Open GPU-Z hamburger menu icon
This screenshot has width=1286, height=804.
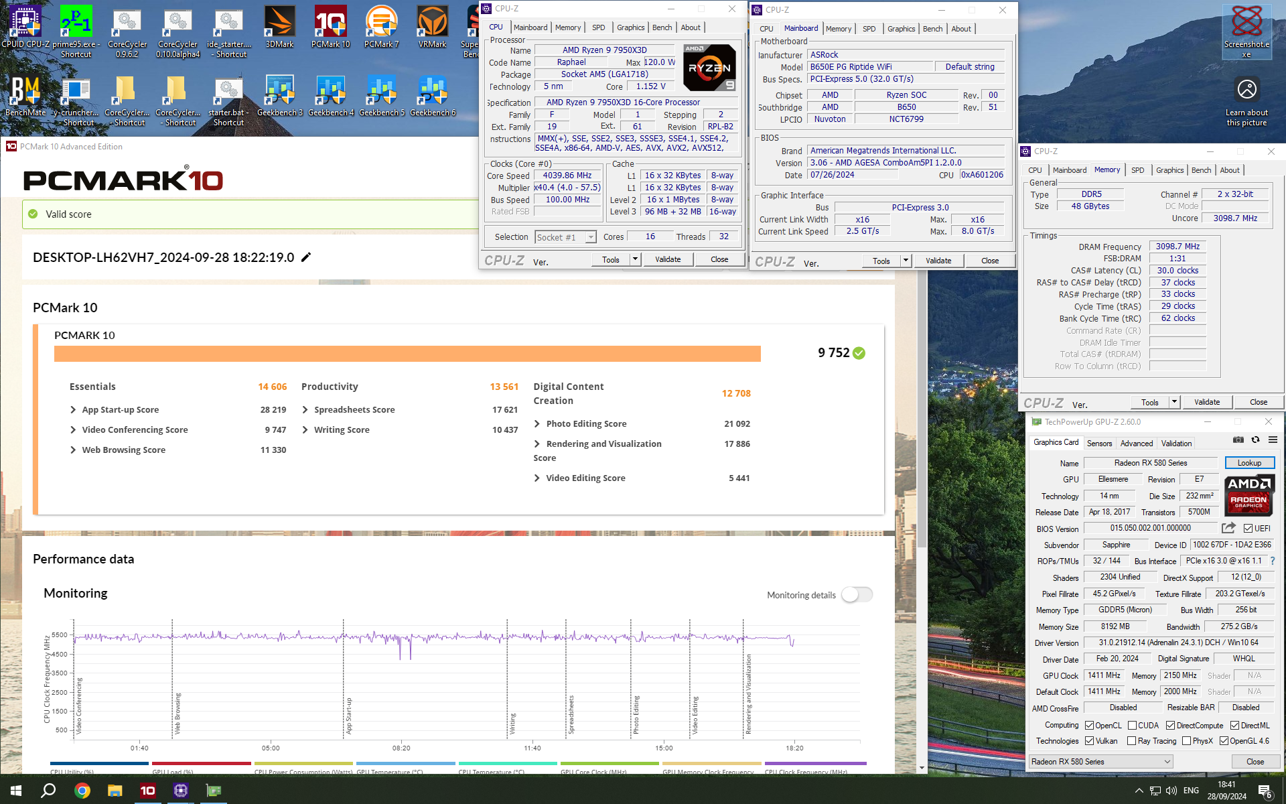[x=1273, y=440]
